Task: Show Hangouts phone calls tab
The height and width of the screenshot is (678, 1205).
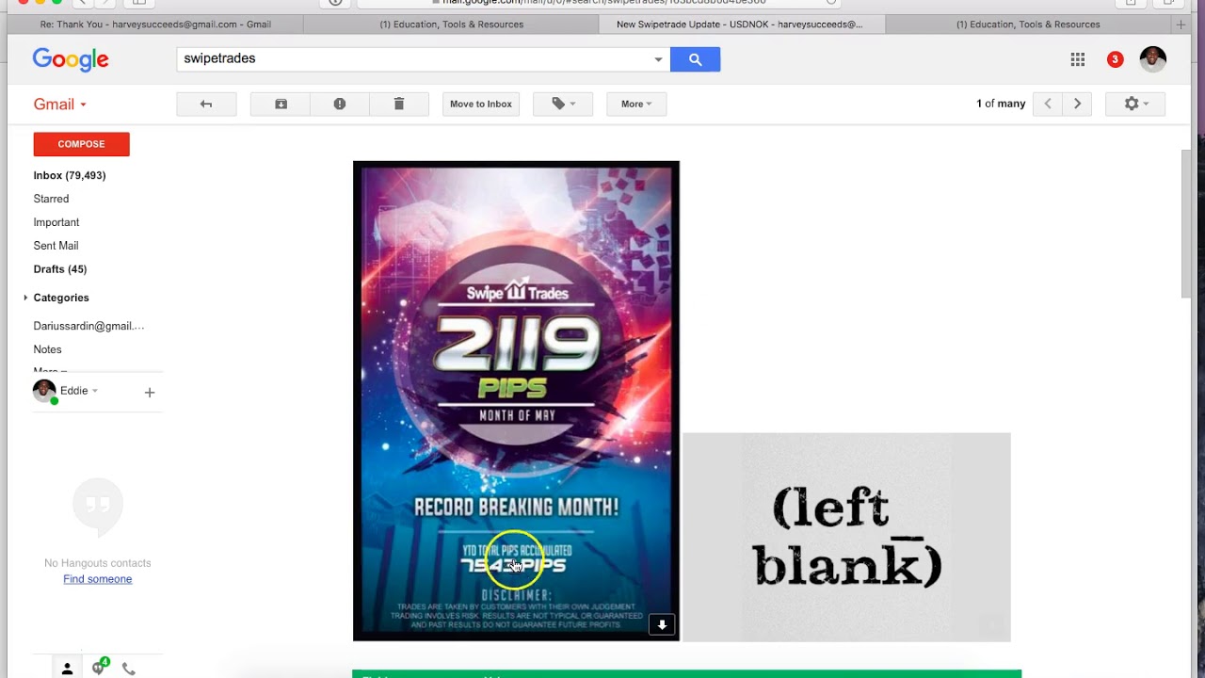Action: coord(129,669)
